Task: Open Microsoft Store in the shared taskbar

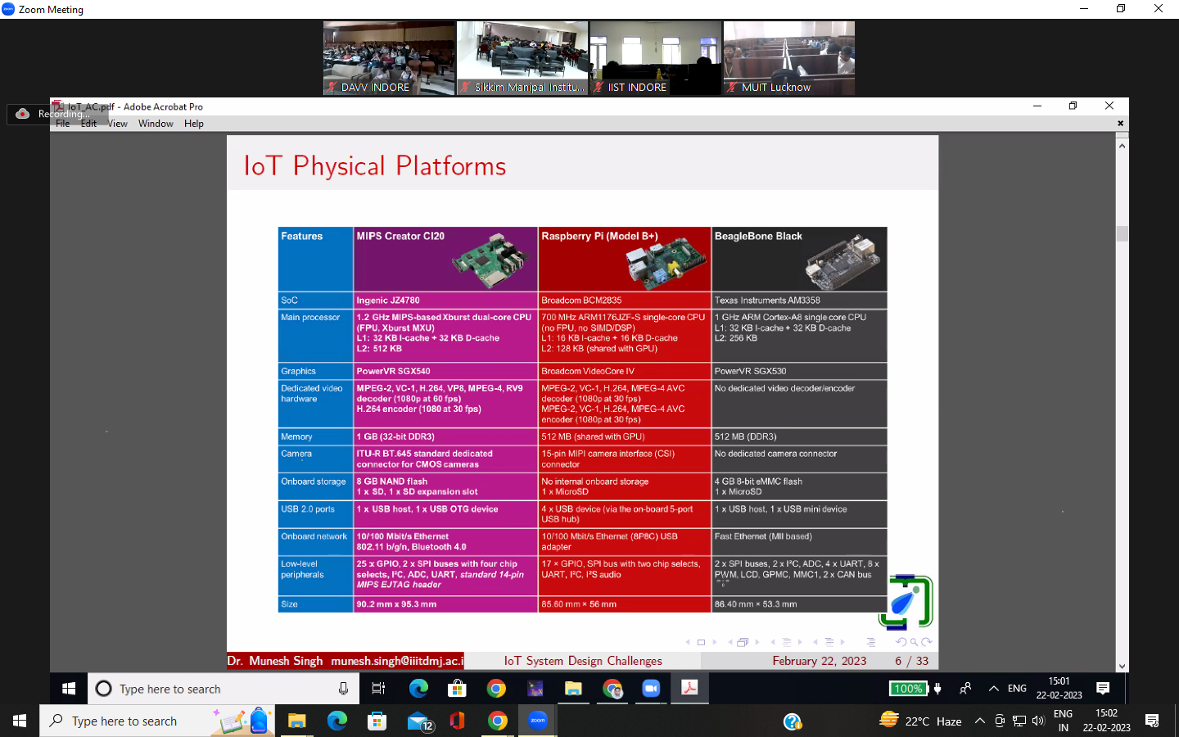Action: pos(457,689)
